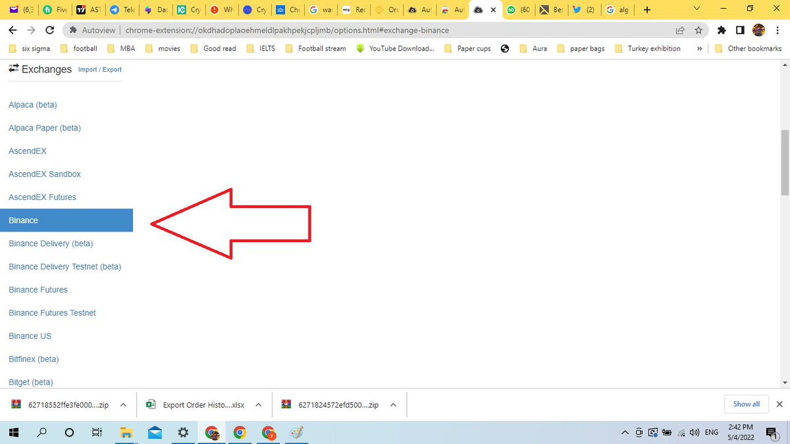Screen dimensions: 790x444
Task: Select AscendEX Sandbox exchange
Action: click(45, 174)
